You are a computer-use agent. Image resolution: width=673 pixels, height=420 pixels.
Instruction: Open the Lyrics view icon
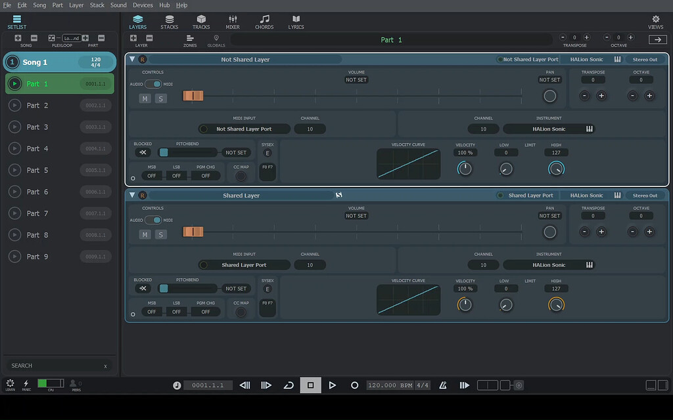[296, 20]
